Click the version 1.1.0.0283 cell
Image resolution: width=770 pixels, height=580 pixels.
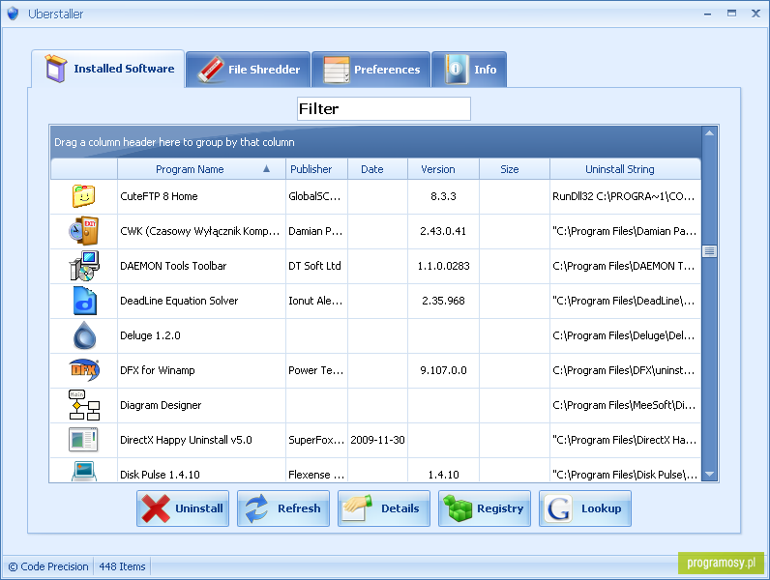click(x=443, y=266)
